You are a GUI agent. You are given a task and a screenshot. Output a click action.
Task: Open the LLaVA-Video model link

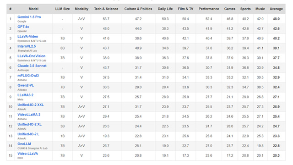pos(27,37)
